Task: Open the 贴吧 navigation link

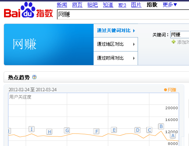Action: coord(92,5)
